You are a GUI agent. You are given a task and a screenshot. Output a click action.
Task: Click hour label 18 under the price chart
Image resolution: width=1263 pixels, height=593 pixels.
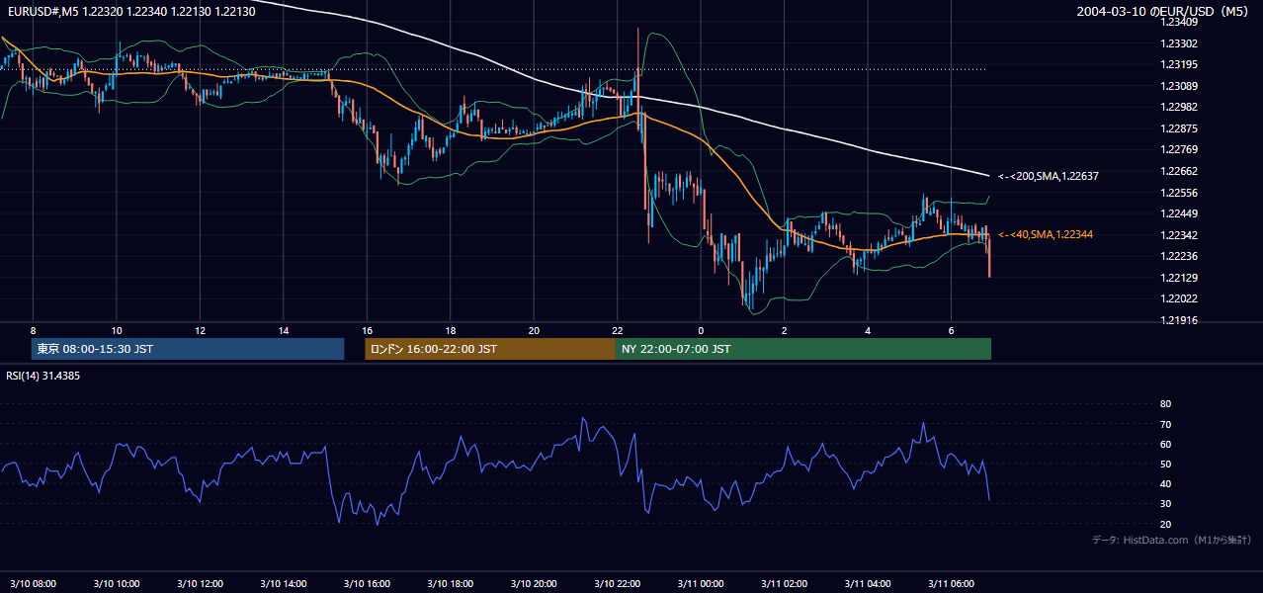451,330
